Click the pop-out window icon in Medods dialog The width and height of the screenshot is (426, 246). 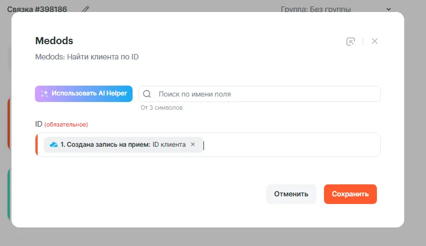pos(351,41)
